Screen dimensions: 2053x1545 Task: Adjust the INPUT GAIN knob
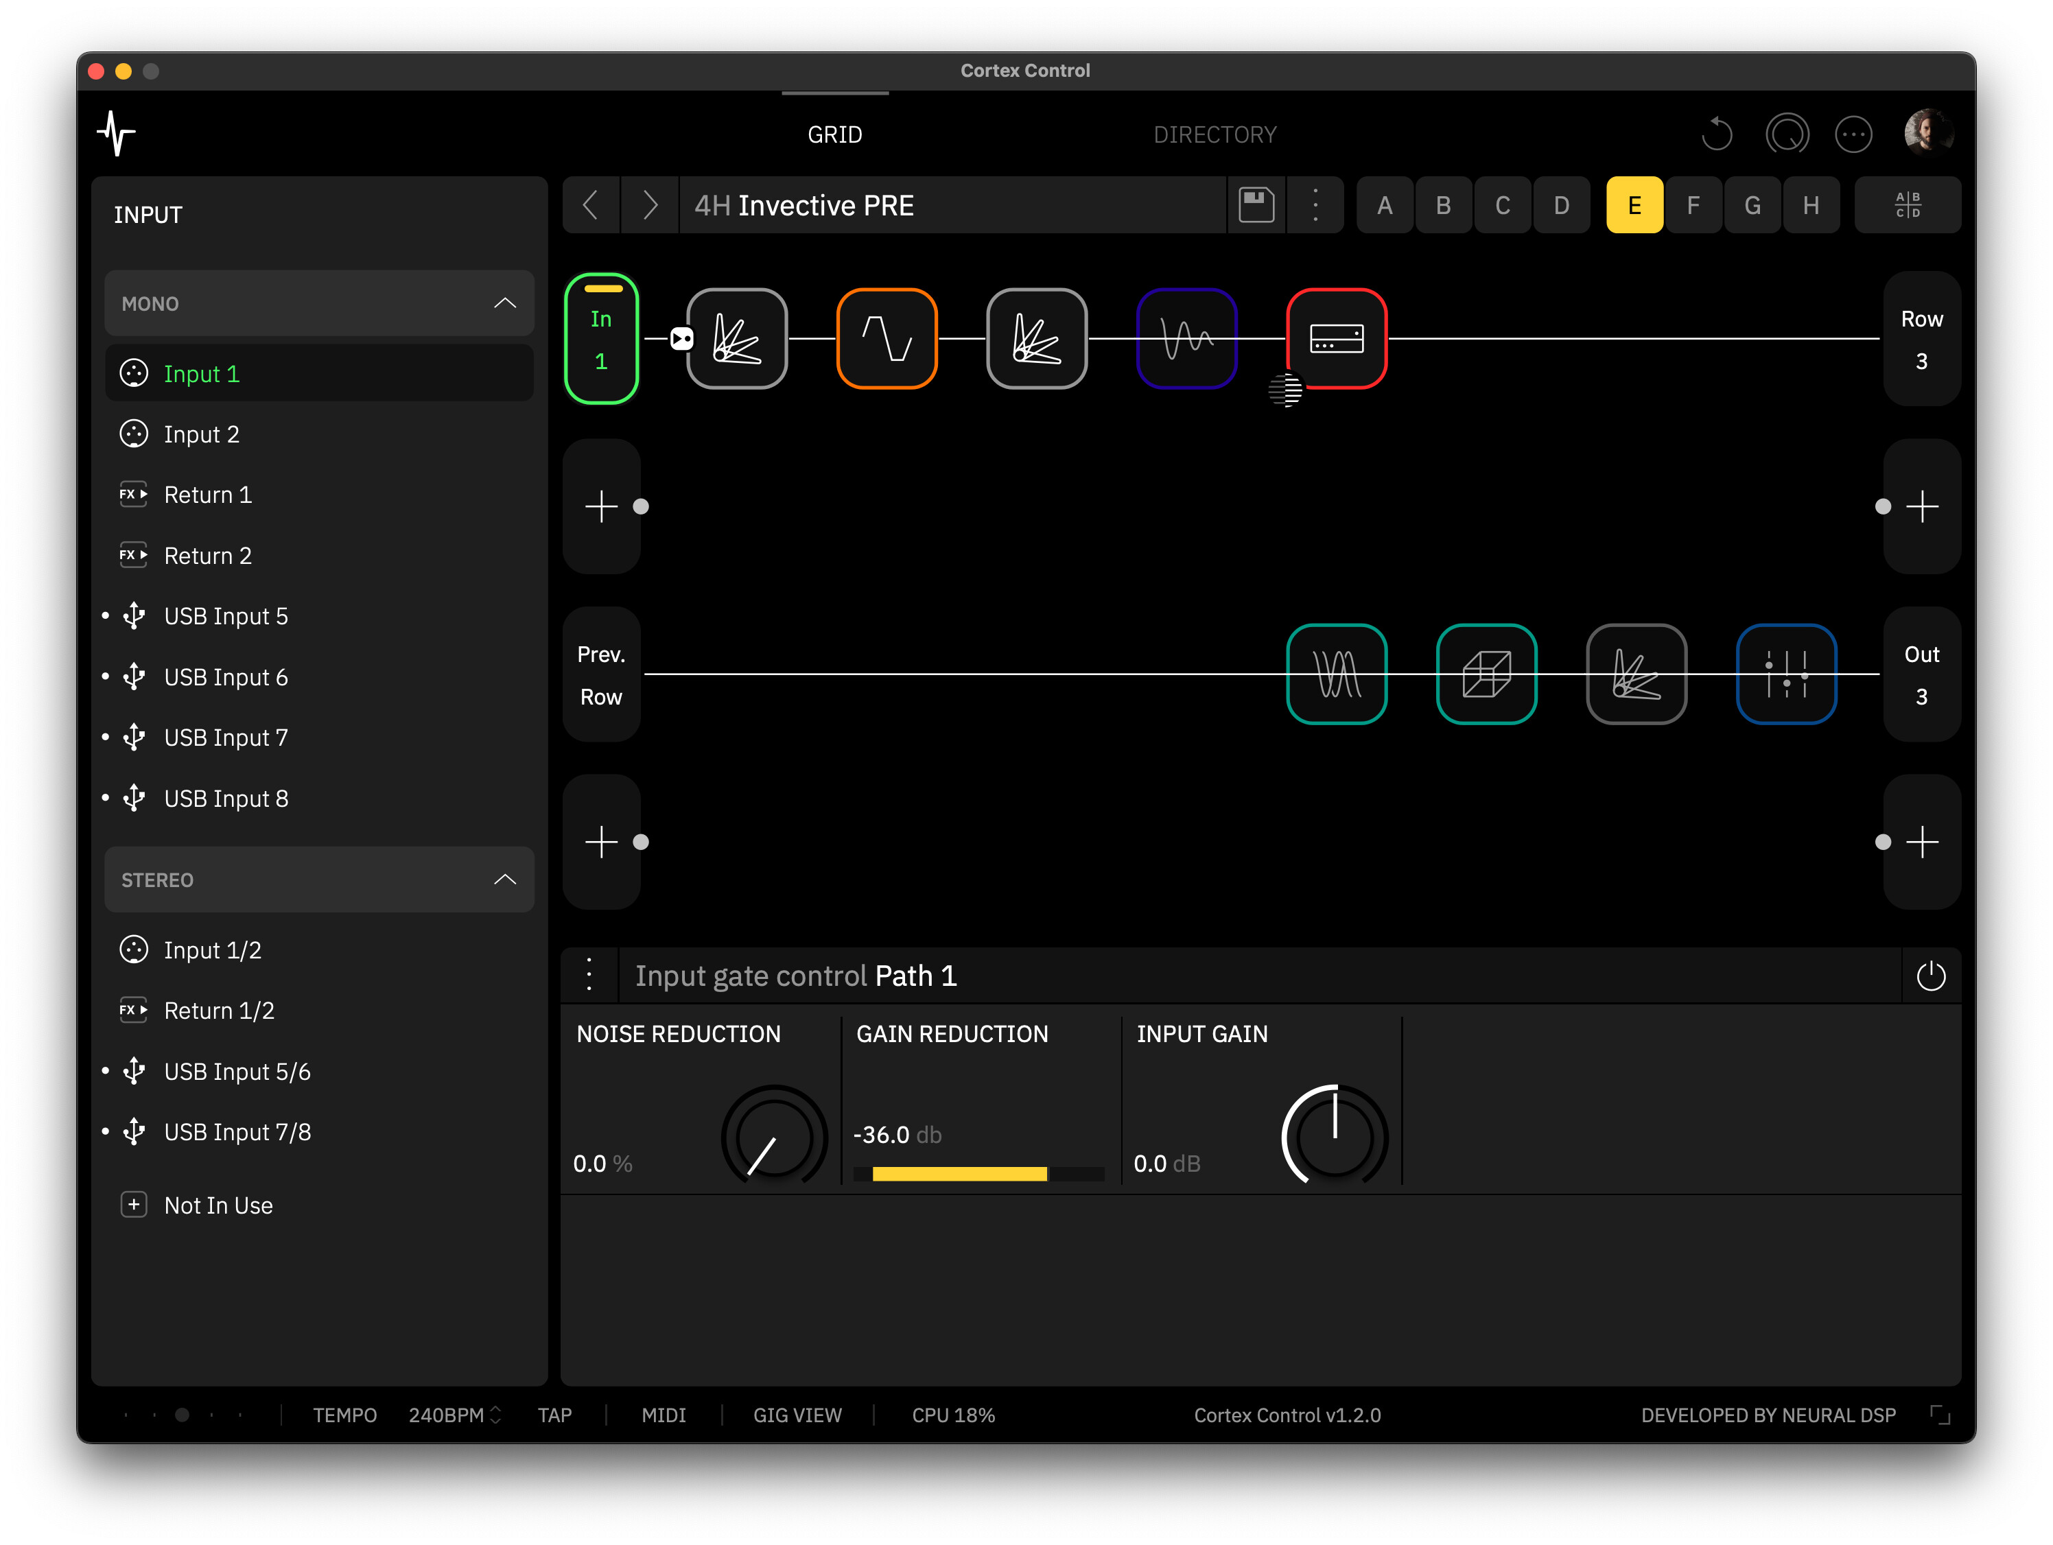pos(1335,1137)
